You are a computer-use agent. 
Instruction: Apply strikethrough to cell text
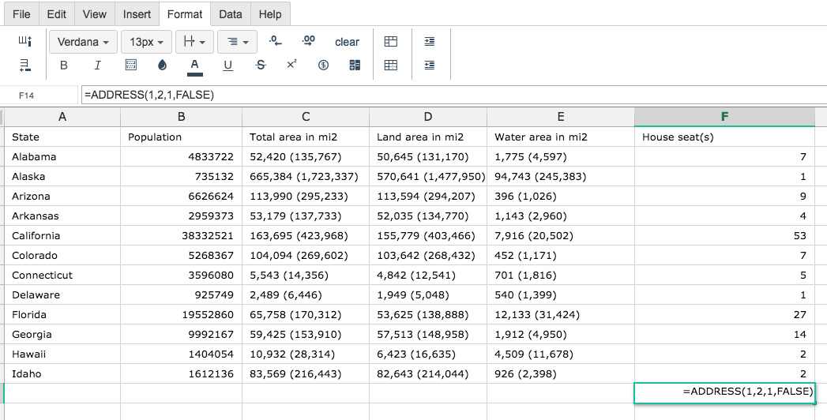click(261, 66)
